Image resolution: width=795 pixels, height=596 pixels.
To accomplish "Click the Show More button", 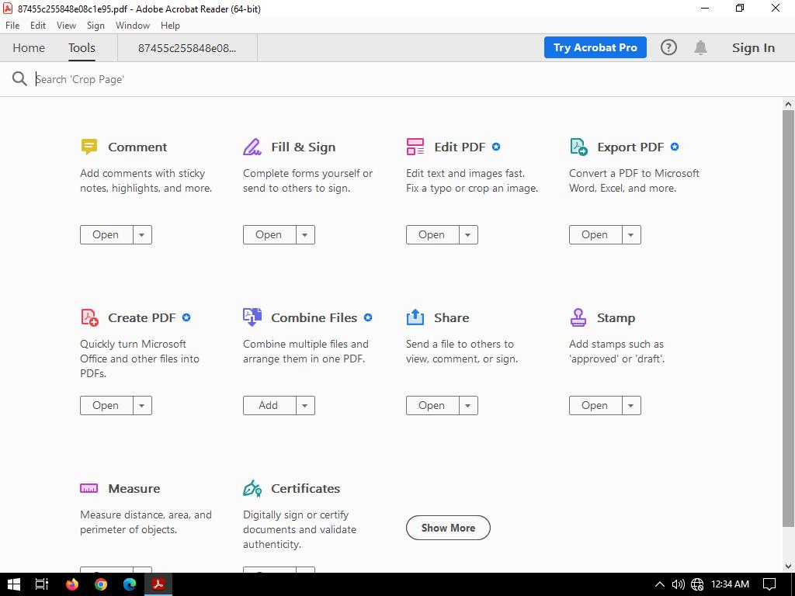I will (448, 528).
